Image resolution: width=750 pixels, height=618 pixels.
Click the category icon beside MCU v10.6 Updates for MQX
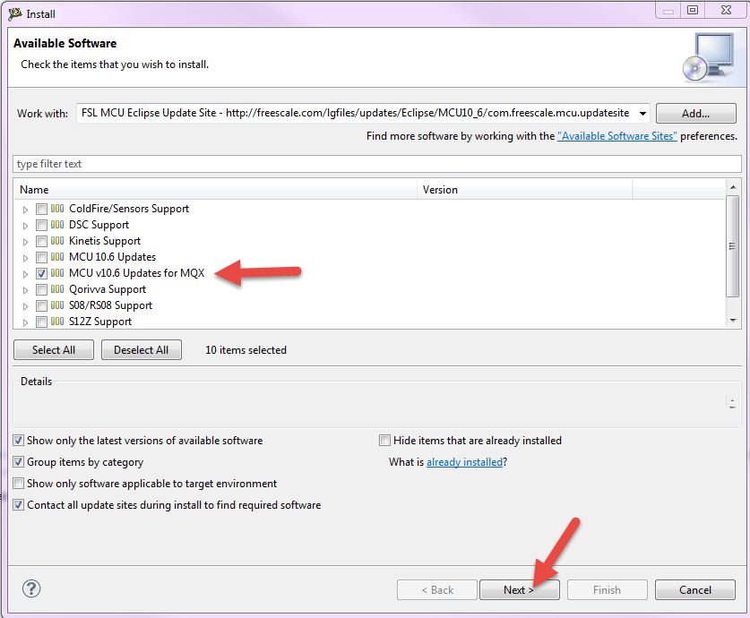point(57,273)
